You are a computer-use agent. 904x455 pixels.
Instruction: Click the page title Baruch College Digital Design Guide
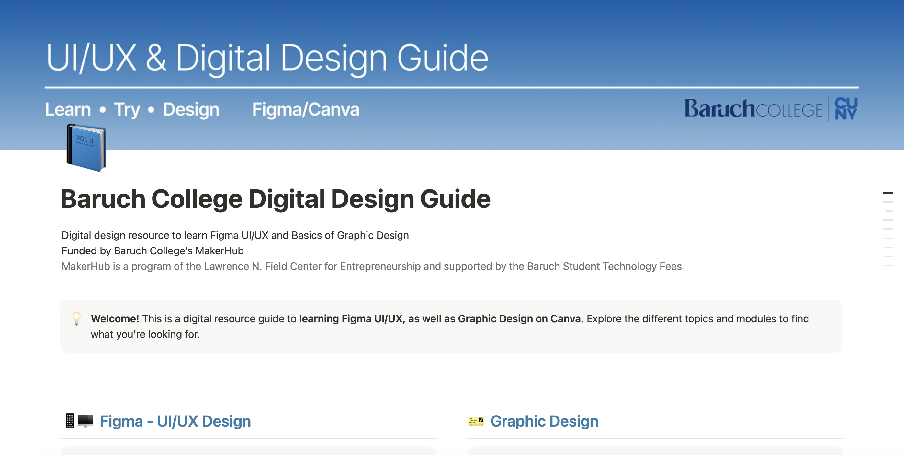click(x=275, y=199)
